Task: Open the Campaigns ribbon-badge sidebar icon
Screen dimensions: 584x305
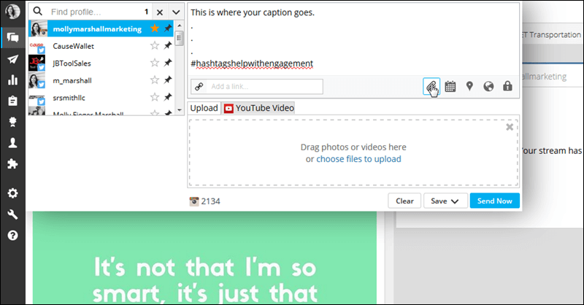Action: [12, 122]
